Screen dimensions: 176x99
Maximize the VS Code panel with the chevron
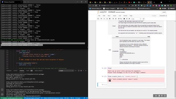(83, 71)
